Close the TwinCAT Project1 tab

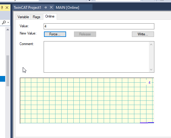tap(51, 7)
